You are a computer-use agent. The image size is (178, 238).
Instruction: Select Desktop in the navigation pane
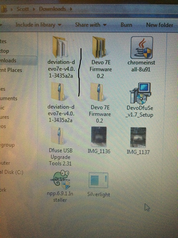[x=4, y=51]
